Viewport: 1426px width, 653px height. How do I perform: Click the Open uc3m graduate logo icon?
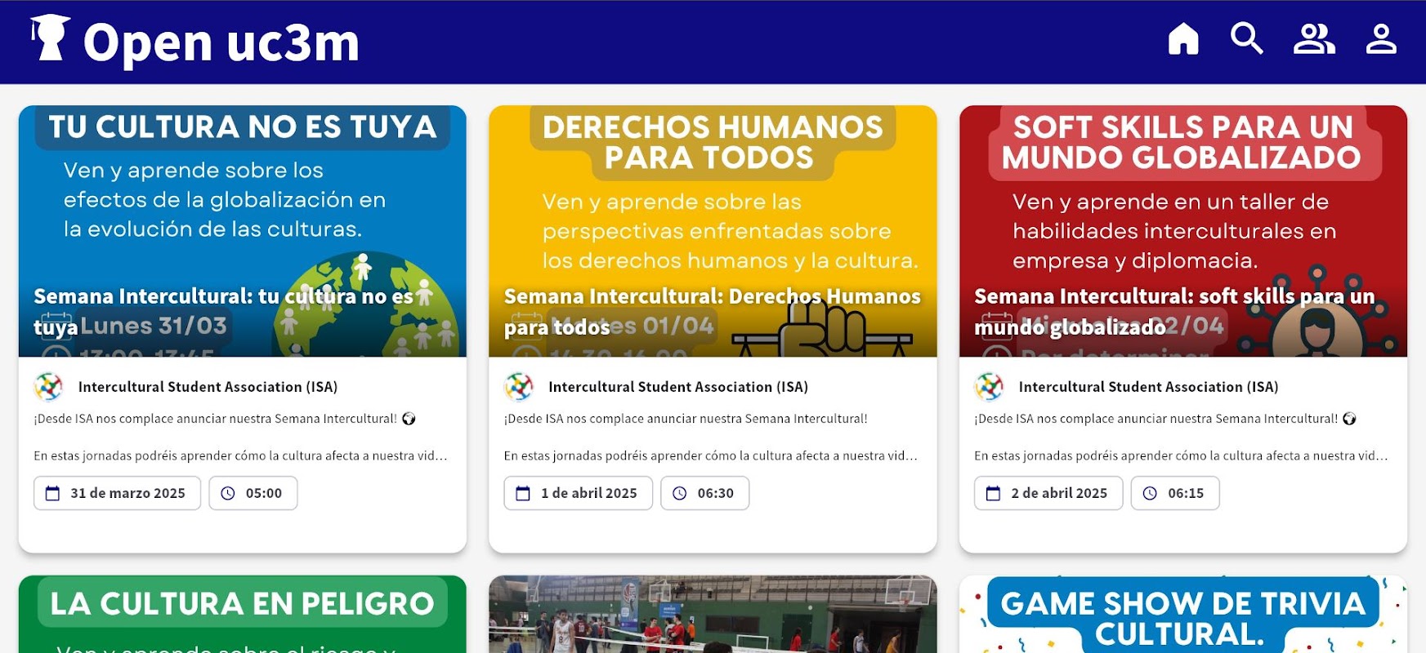point(51,38)
